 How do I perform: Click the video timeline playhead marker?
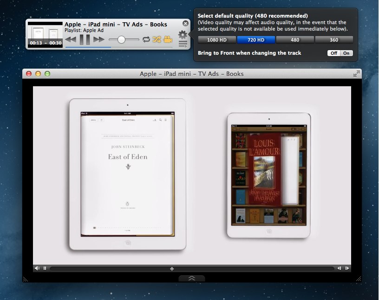(172, 268)
